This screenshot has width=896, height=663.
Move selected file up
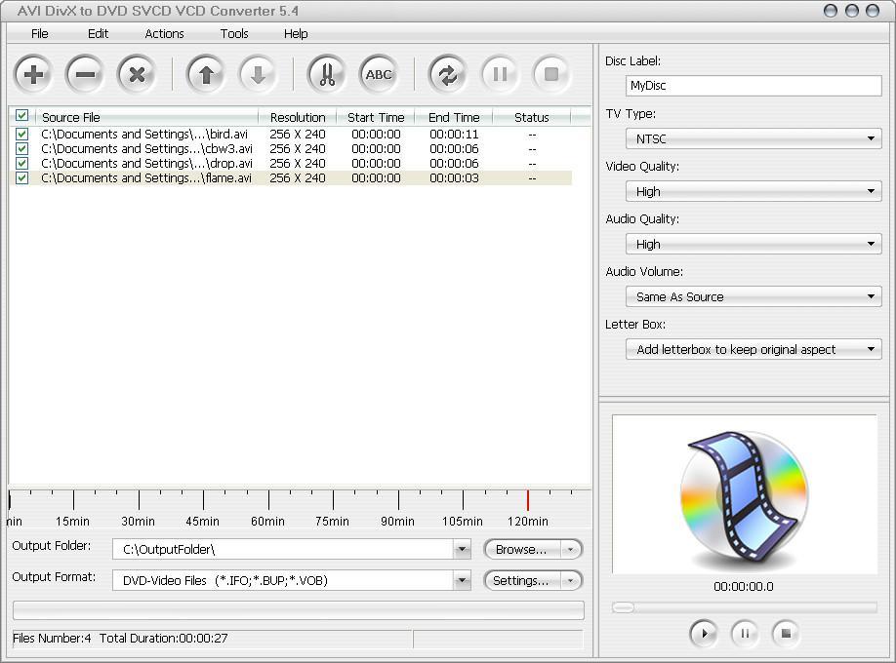(x=206, y=74)
